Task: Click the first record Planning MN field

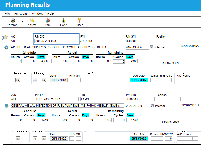Action: pos(78,80)
